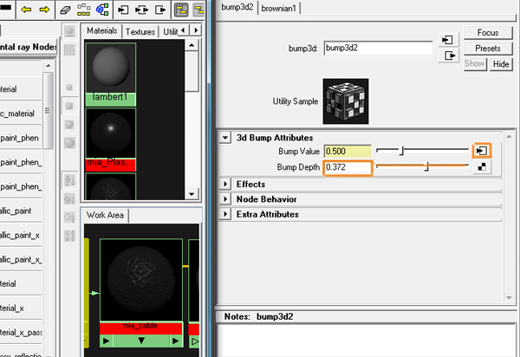
Task: Click mia_cable node's right output arrow
Action: 176,341
